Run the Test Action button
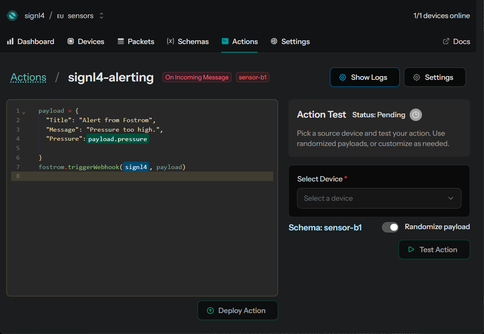 pos(434,250)
